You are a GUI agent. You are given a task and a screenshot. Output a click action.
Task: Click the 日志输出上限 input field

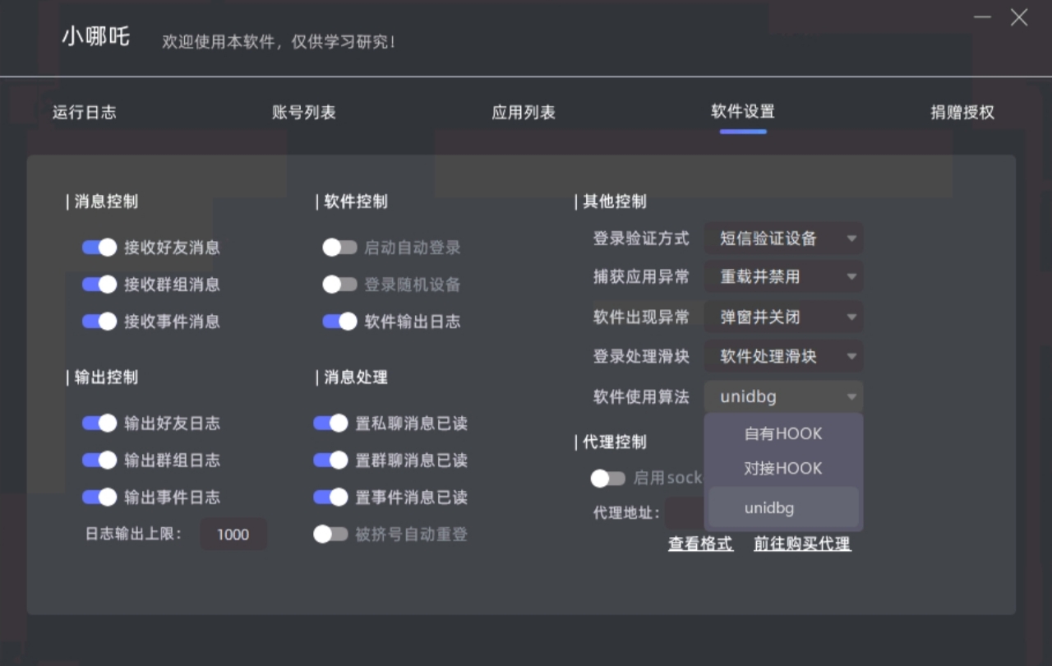click(x=233, y=534)
